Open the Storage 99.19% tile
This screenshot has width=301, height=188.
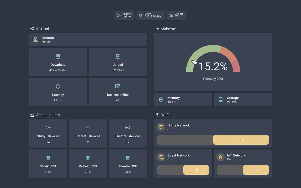tap(243, 100)
